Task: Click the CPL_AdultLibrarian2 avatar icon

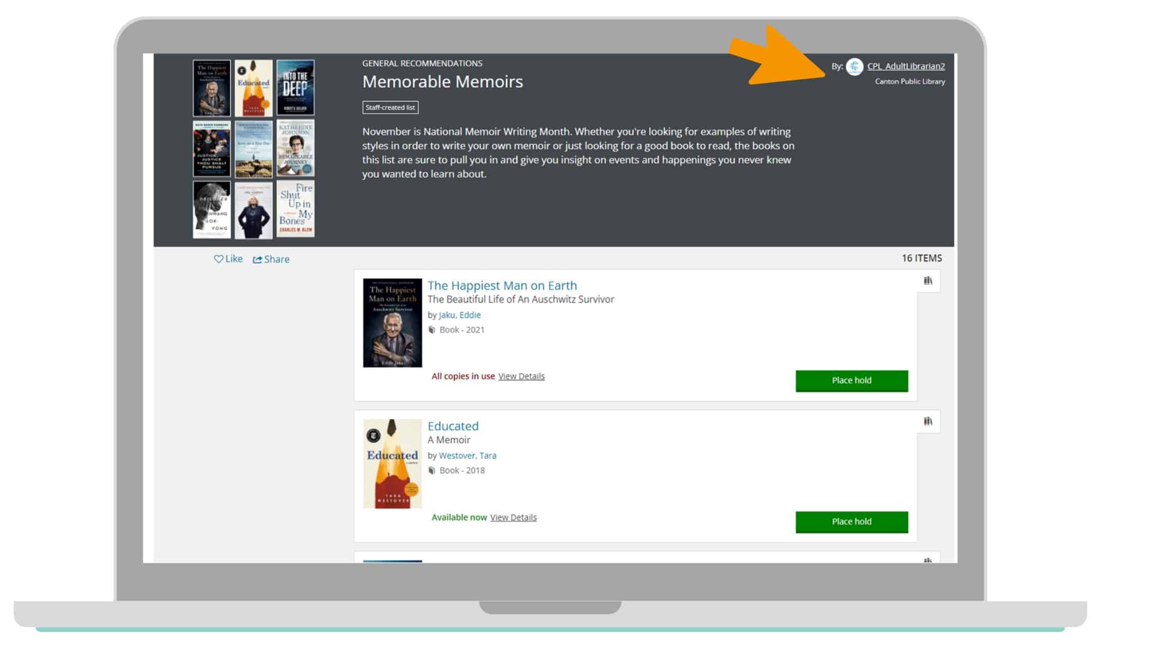Action: click(855, 66)
